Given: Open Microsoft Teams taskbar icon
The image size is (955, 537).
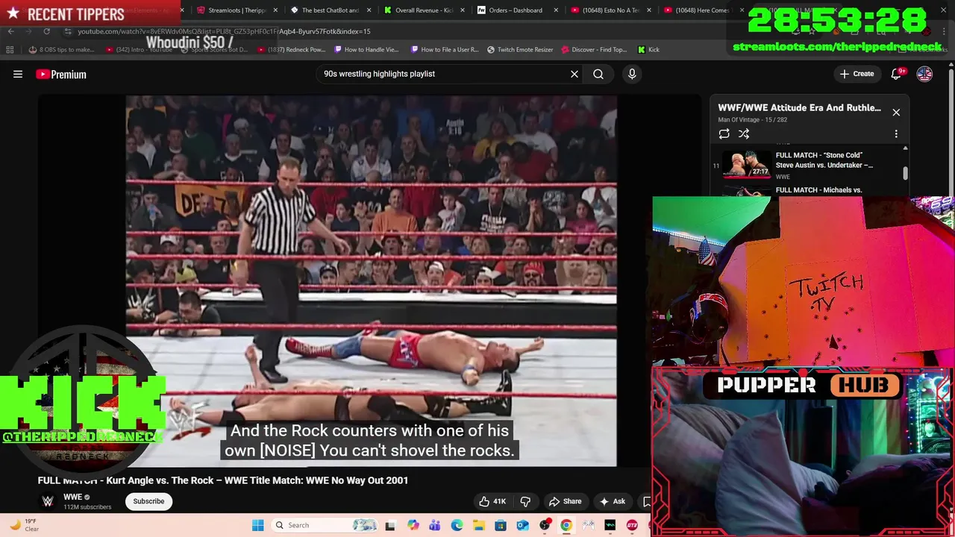Looking at the screenshot, I should pyautogui.click(x=435, y=525).
